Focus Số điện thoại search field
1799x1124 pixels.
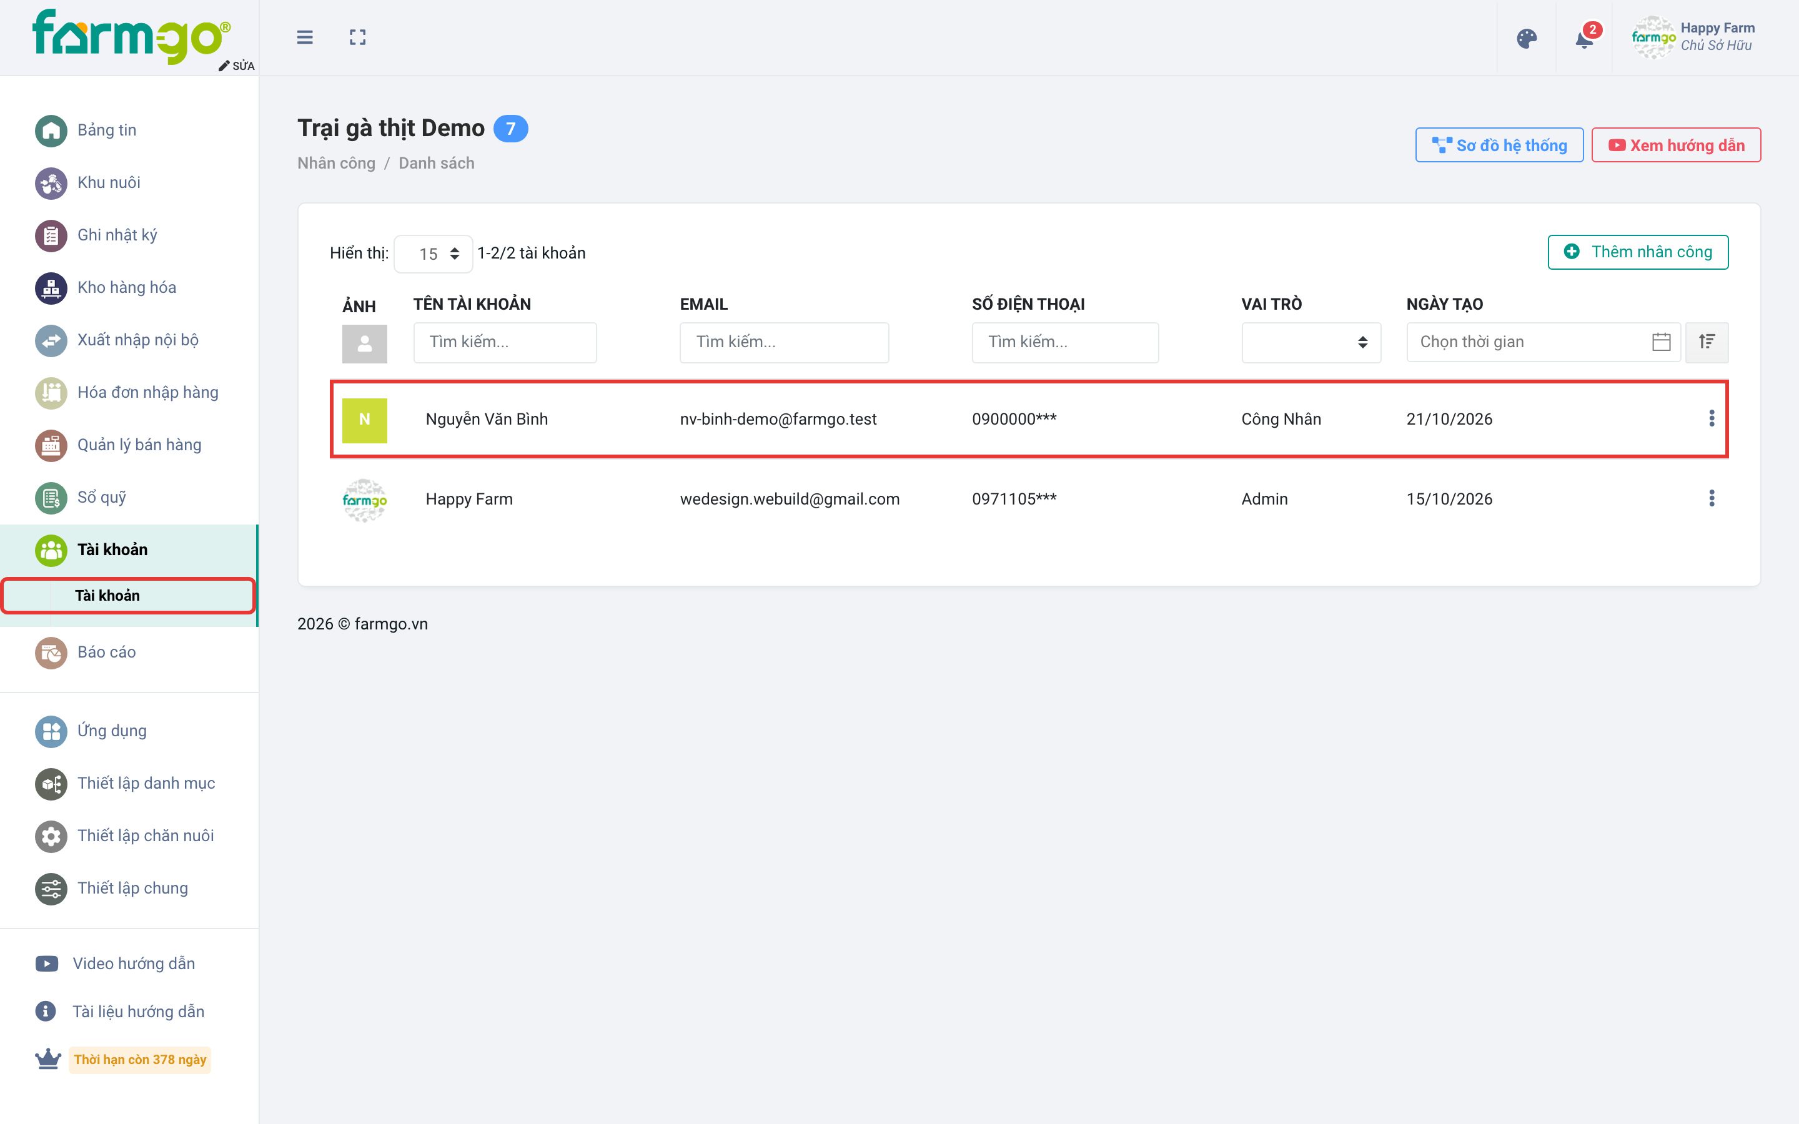(1065, 342)
